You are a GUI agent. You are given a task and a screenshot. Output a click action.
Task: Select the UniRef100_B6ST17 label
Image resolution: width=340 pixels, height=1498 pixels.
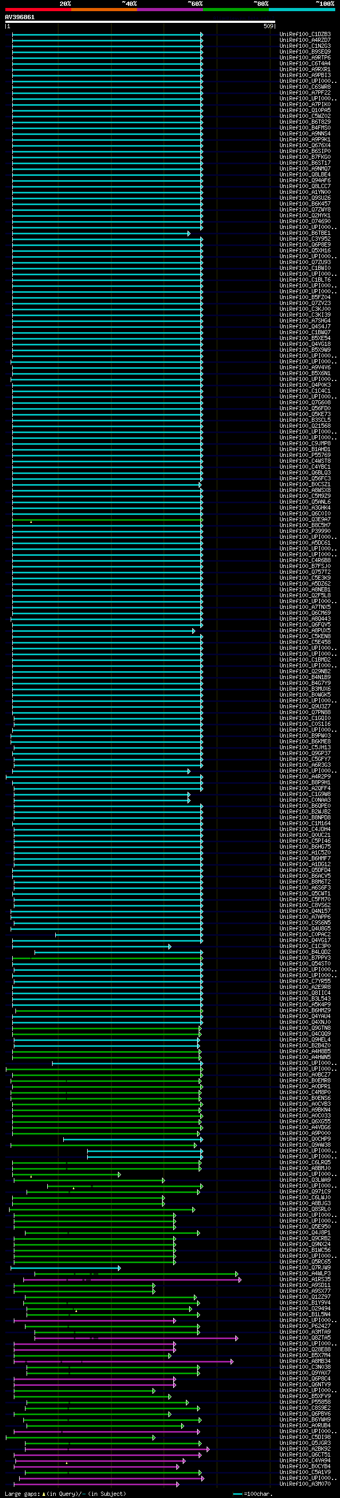click(x=305, y=163)
